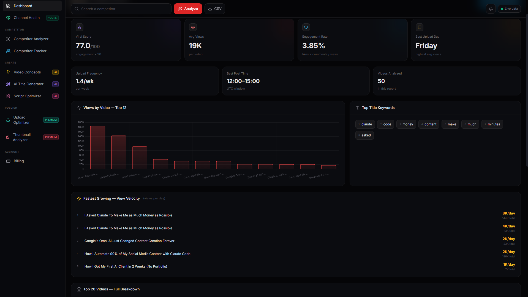The image size is (528, 297).
Task: Select the 'asked' keyword chip
Action: (x=364, y=135)
